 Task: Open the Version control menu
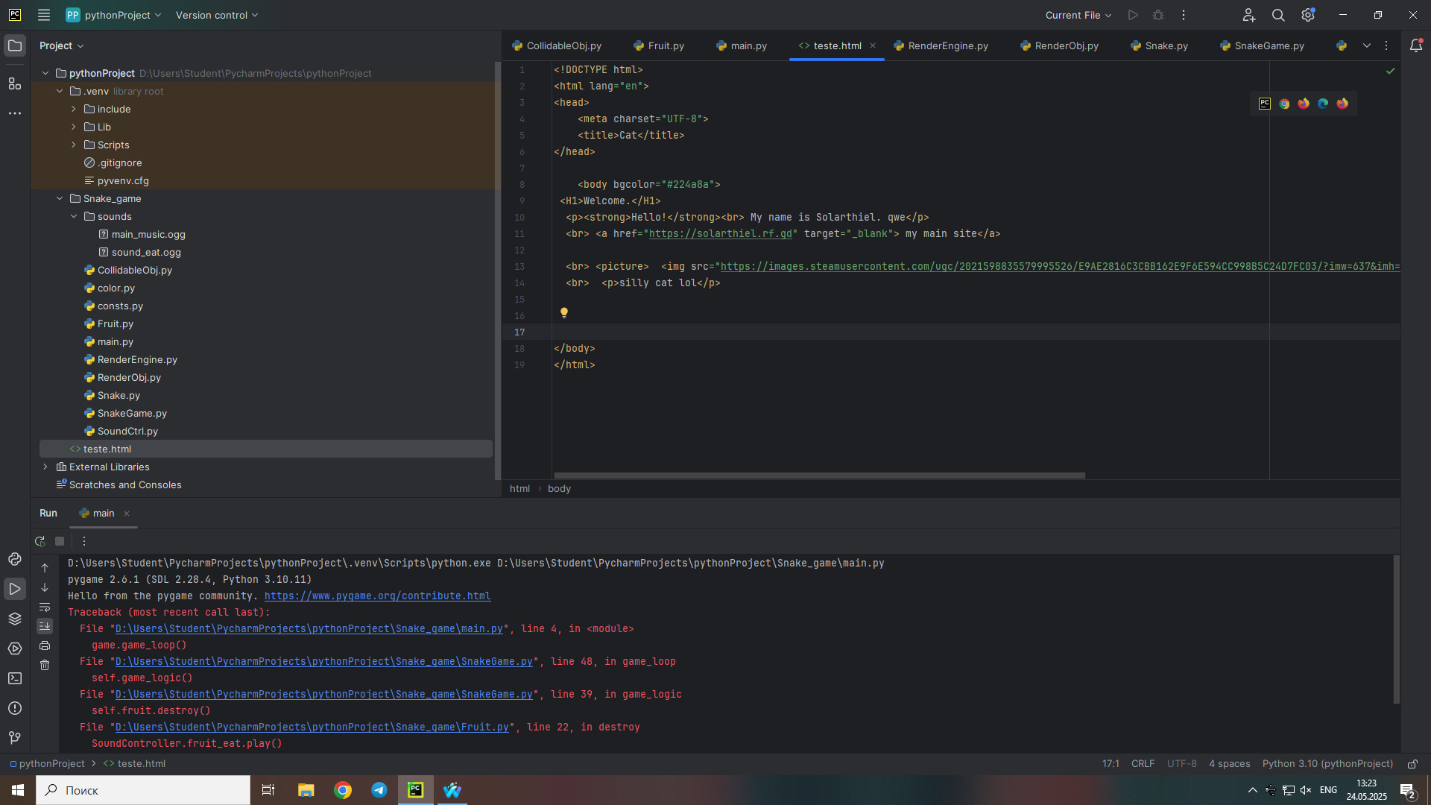pyautogui.click(x=216, y=15)
